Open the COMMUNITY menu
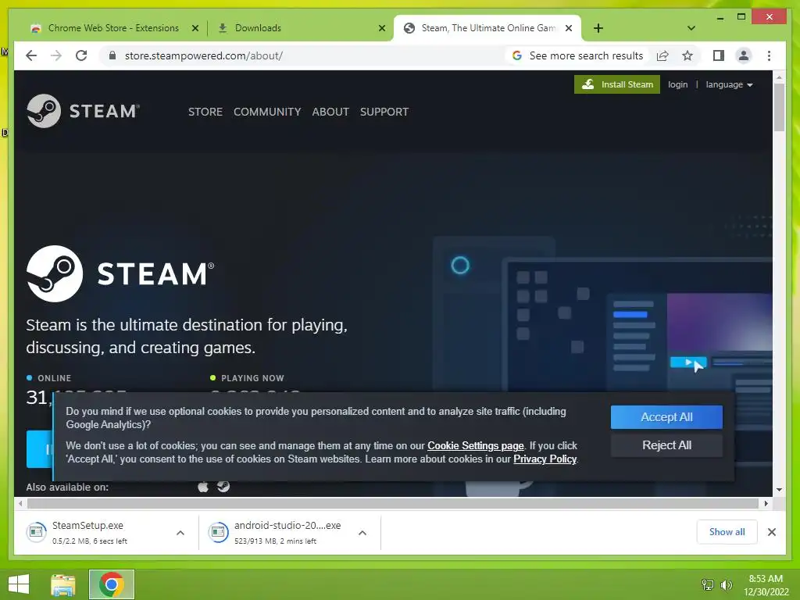 [x=267, y=112]
